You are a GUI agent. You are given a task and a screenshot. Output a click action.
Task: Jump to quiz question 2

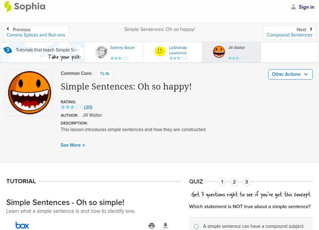point(234,182)
